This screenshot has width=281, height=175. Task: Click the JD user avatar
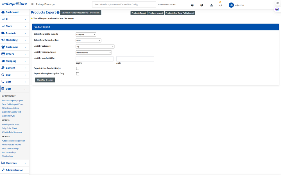(x=231, y=5)
